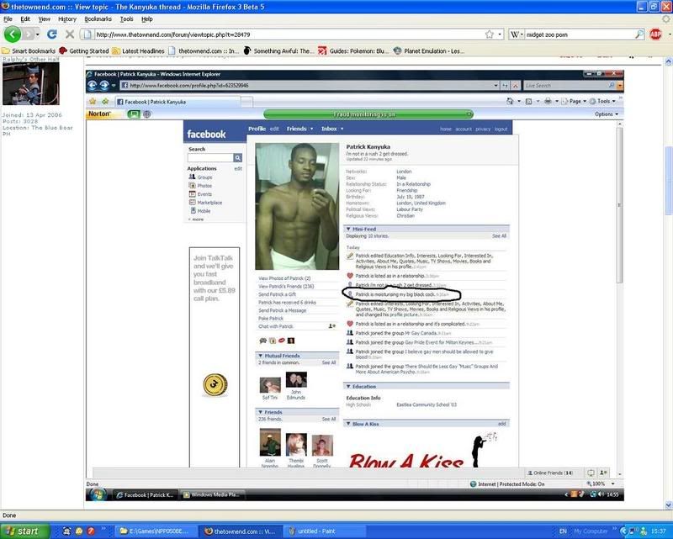Click the Adblock Plus ABP icon
Screen dimensions: 673x539
(655, 34)
